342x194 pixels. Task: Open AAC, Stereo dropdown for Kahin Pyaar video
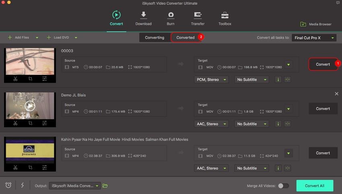click(211, 168)
